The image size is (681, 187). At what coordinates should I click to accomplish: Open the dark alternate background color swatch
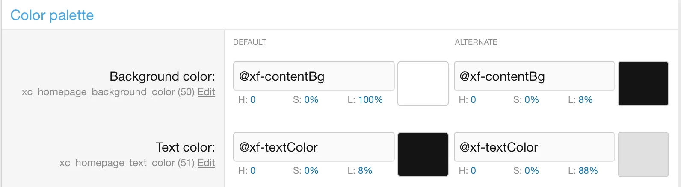click(x=643, y=84)
